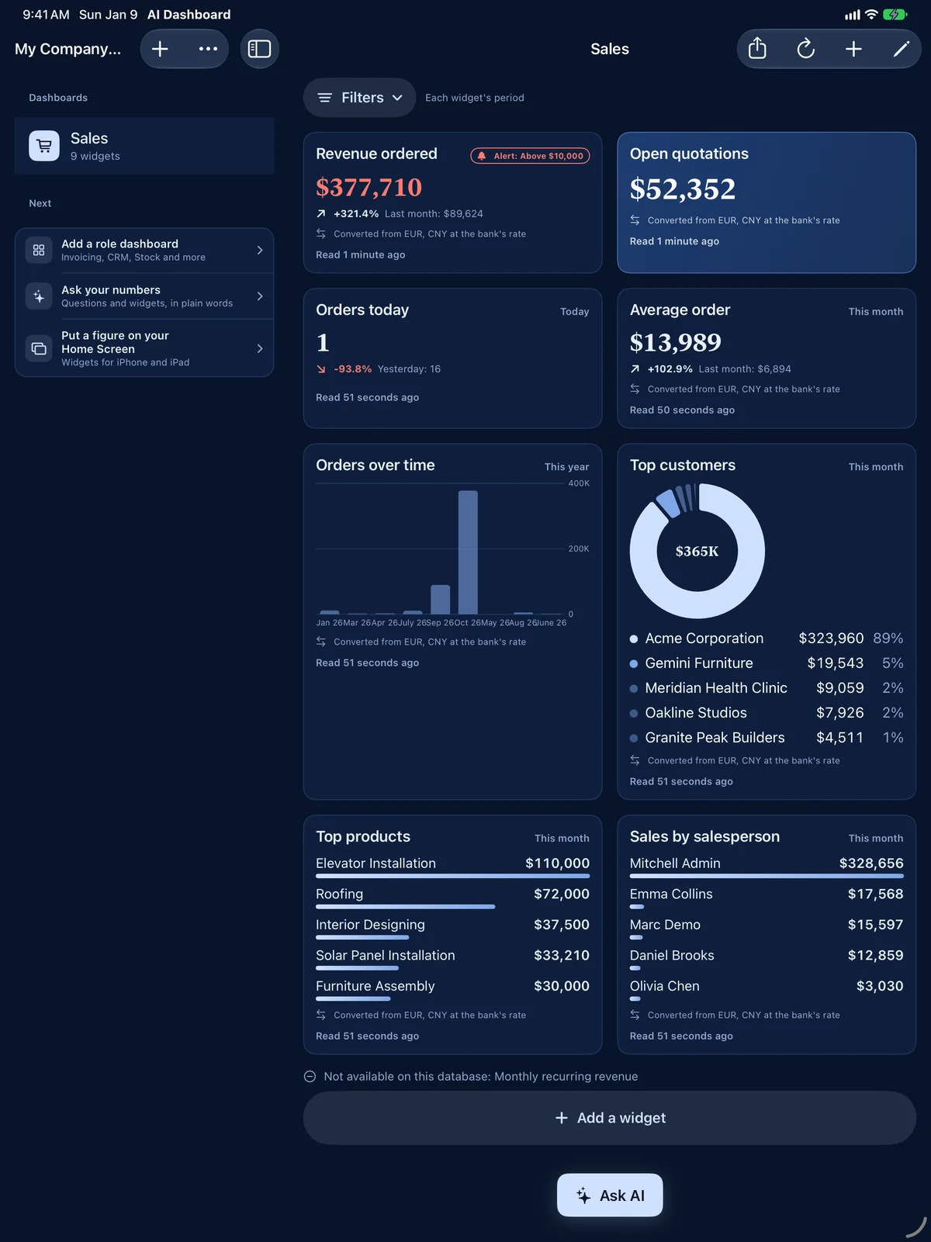This screenshot has width=931, height=1242.
Task: Select Solar Panel Installation product row
Action: coord(452,959)
